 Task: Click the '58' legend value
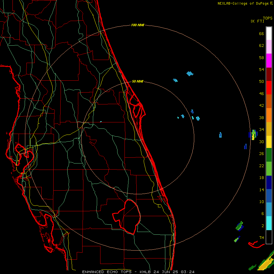click(x=262, y=58)
